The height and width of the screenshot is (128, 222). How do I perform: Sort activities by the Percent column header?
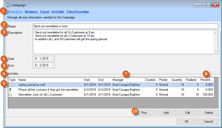coord(207,80)
